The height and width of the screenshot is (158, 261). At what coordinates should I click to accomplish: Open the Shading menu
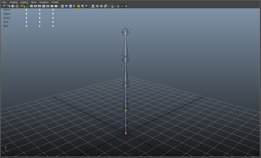(13, 2)
